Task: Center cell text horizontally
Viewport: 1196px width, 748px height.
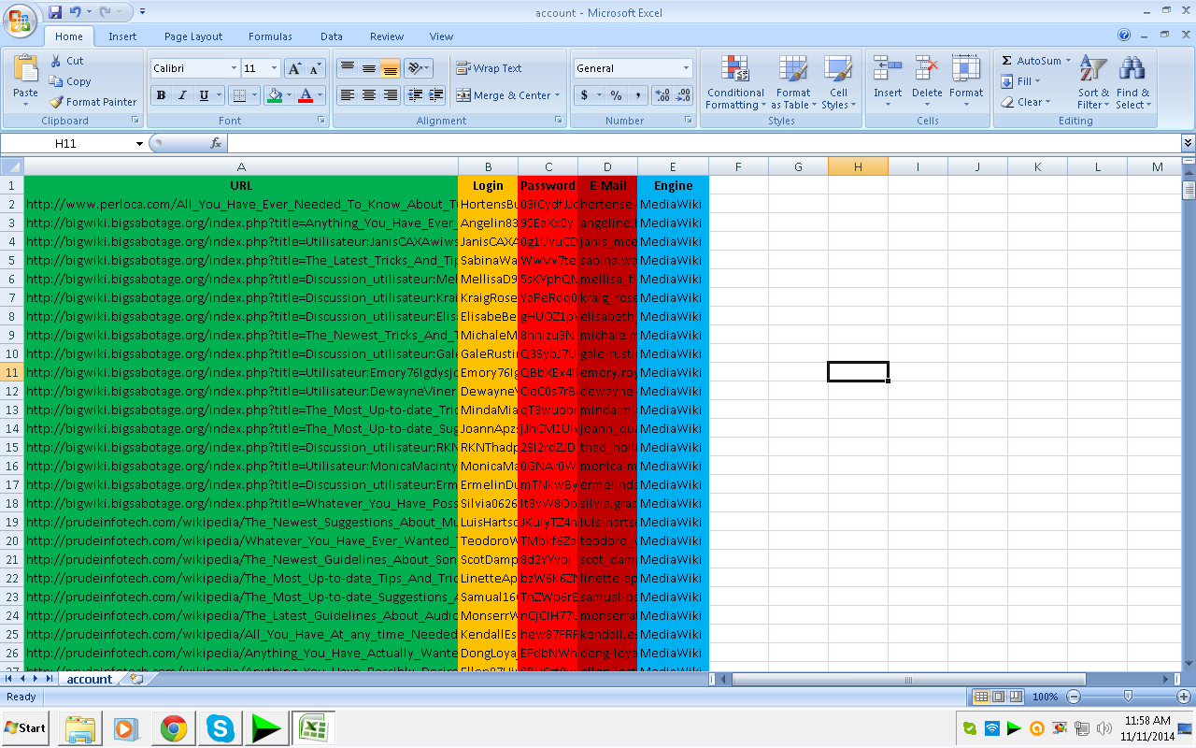Action: 369,95
